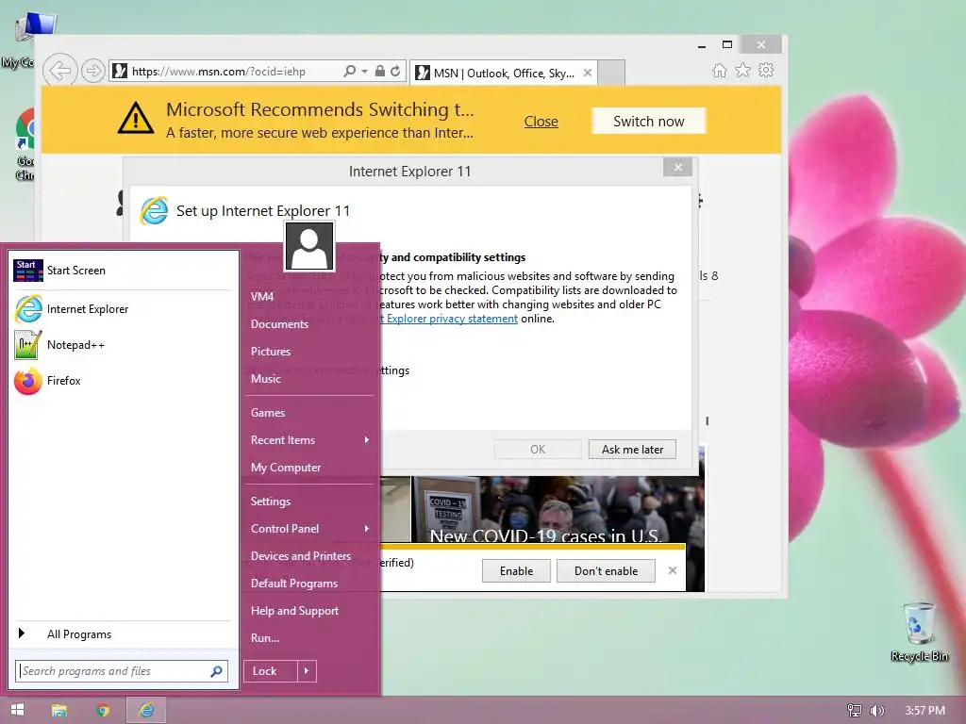The width and height of the screenshot is (966, 724).
Task: Click Close link in yellow banner
Action: [x=541, y=122]
